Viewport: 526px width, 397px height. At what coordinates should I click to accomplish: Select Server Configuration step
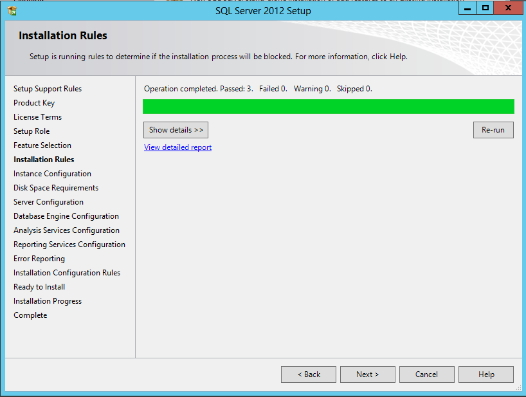pyautogui.click(x=48, y=202)
